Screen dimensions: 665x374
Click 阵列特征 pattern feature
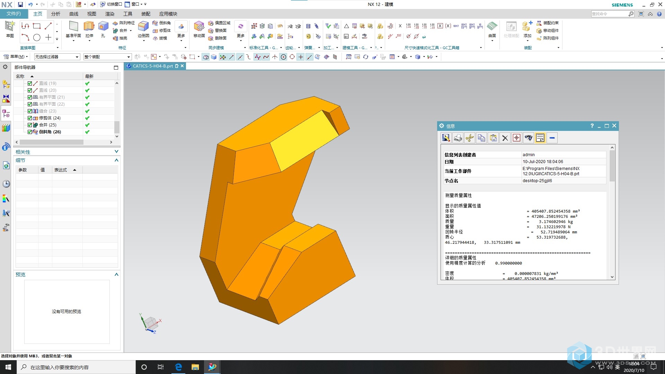[x=124, y=23]
